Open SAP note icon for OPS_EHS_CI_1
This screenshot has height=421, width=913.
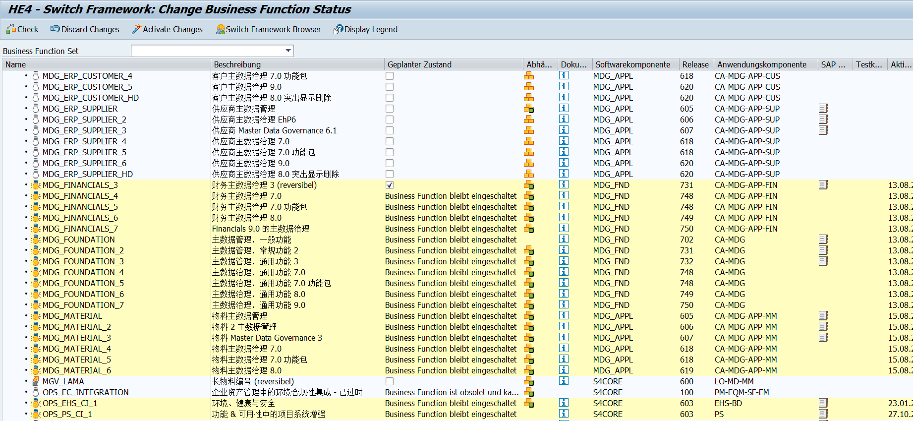coord(823,403)
